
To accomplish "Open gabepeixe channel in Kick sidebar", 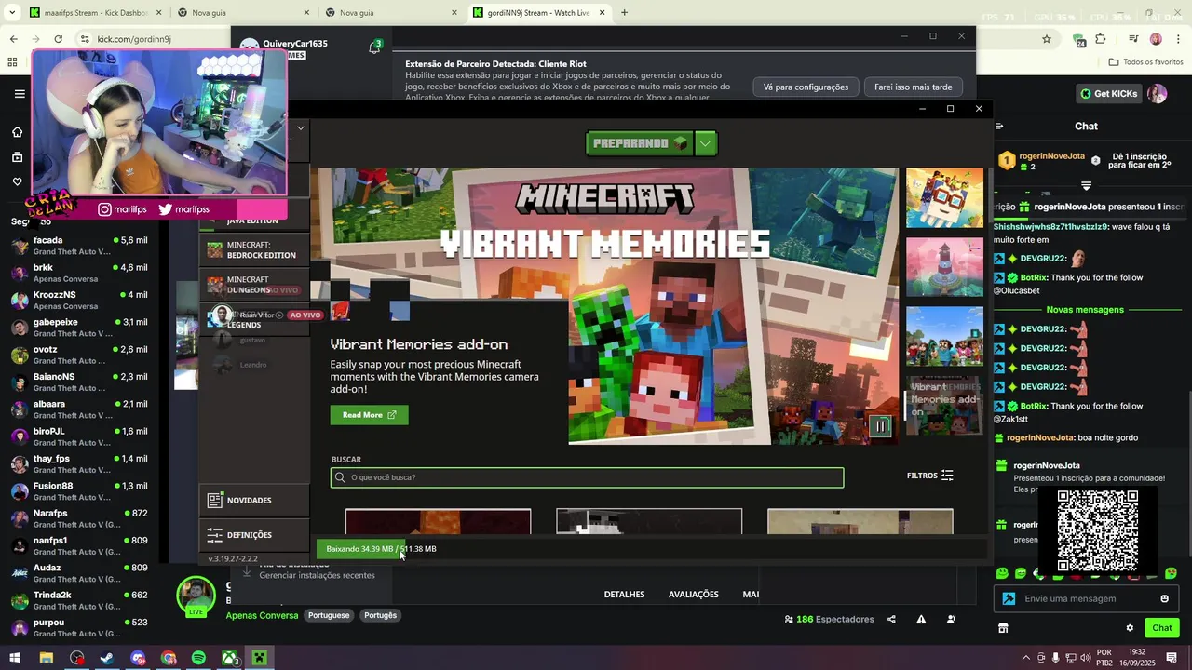I will tap(79, 328).
